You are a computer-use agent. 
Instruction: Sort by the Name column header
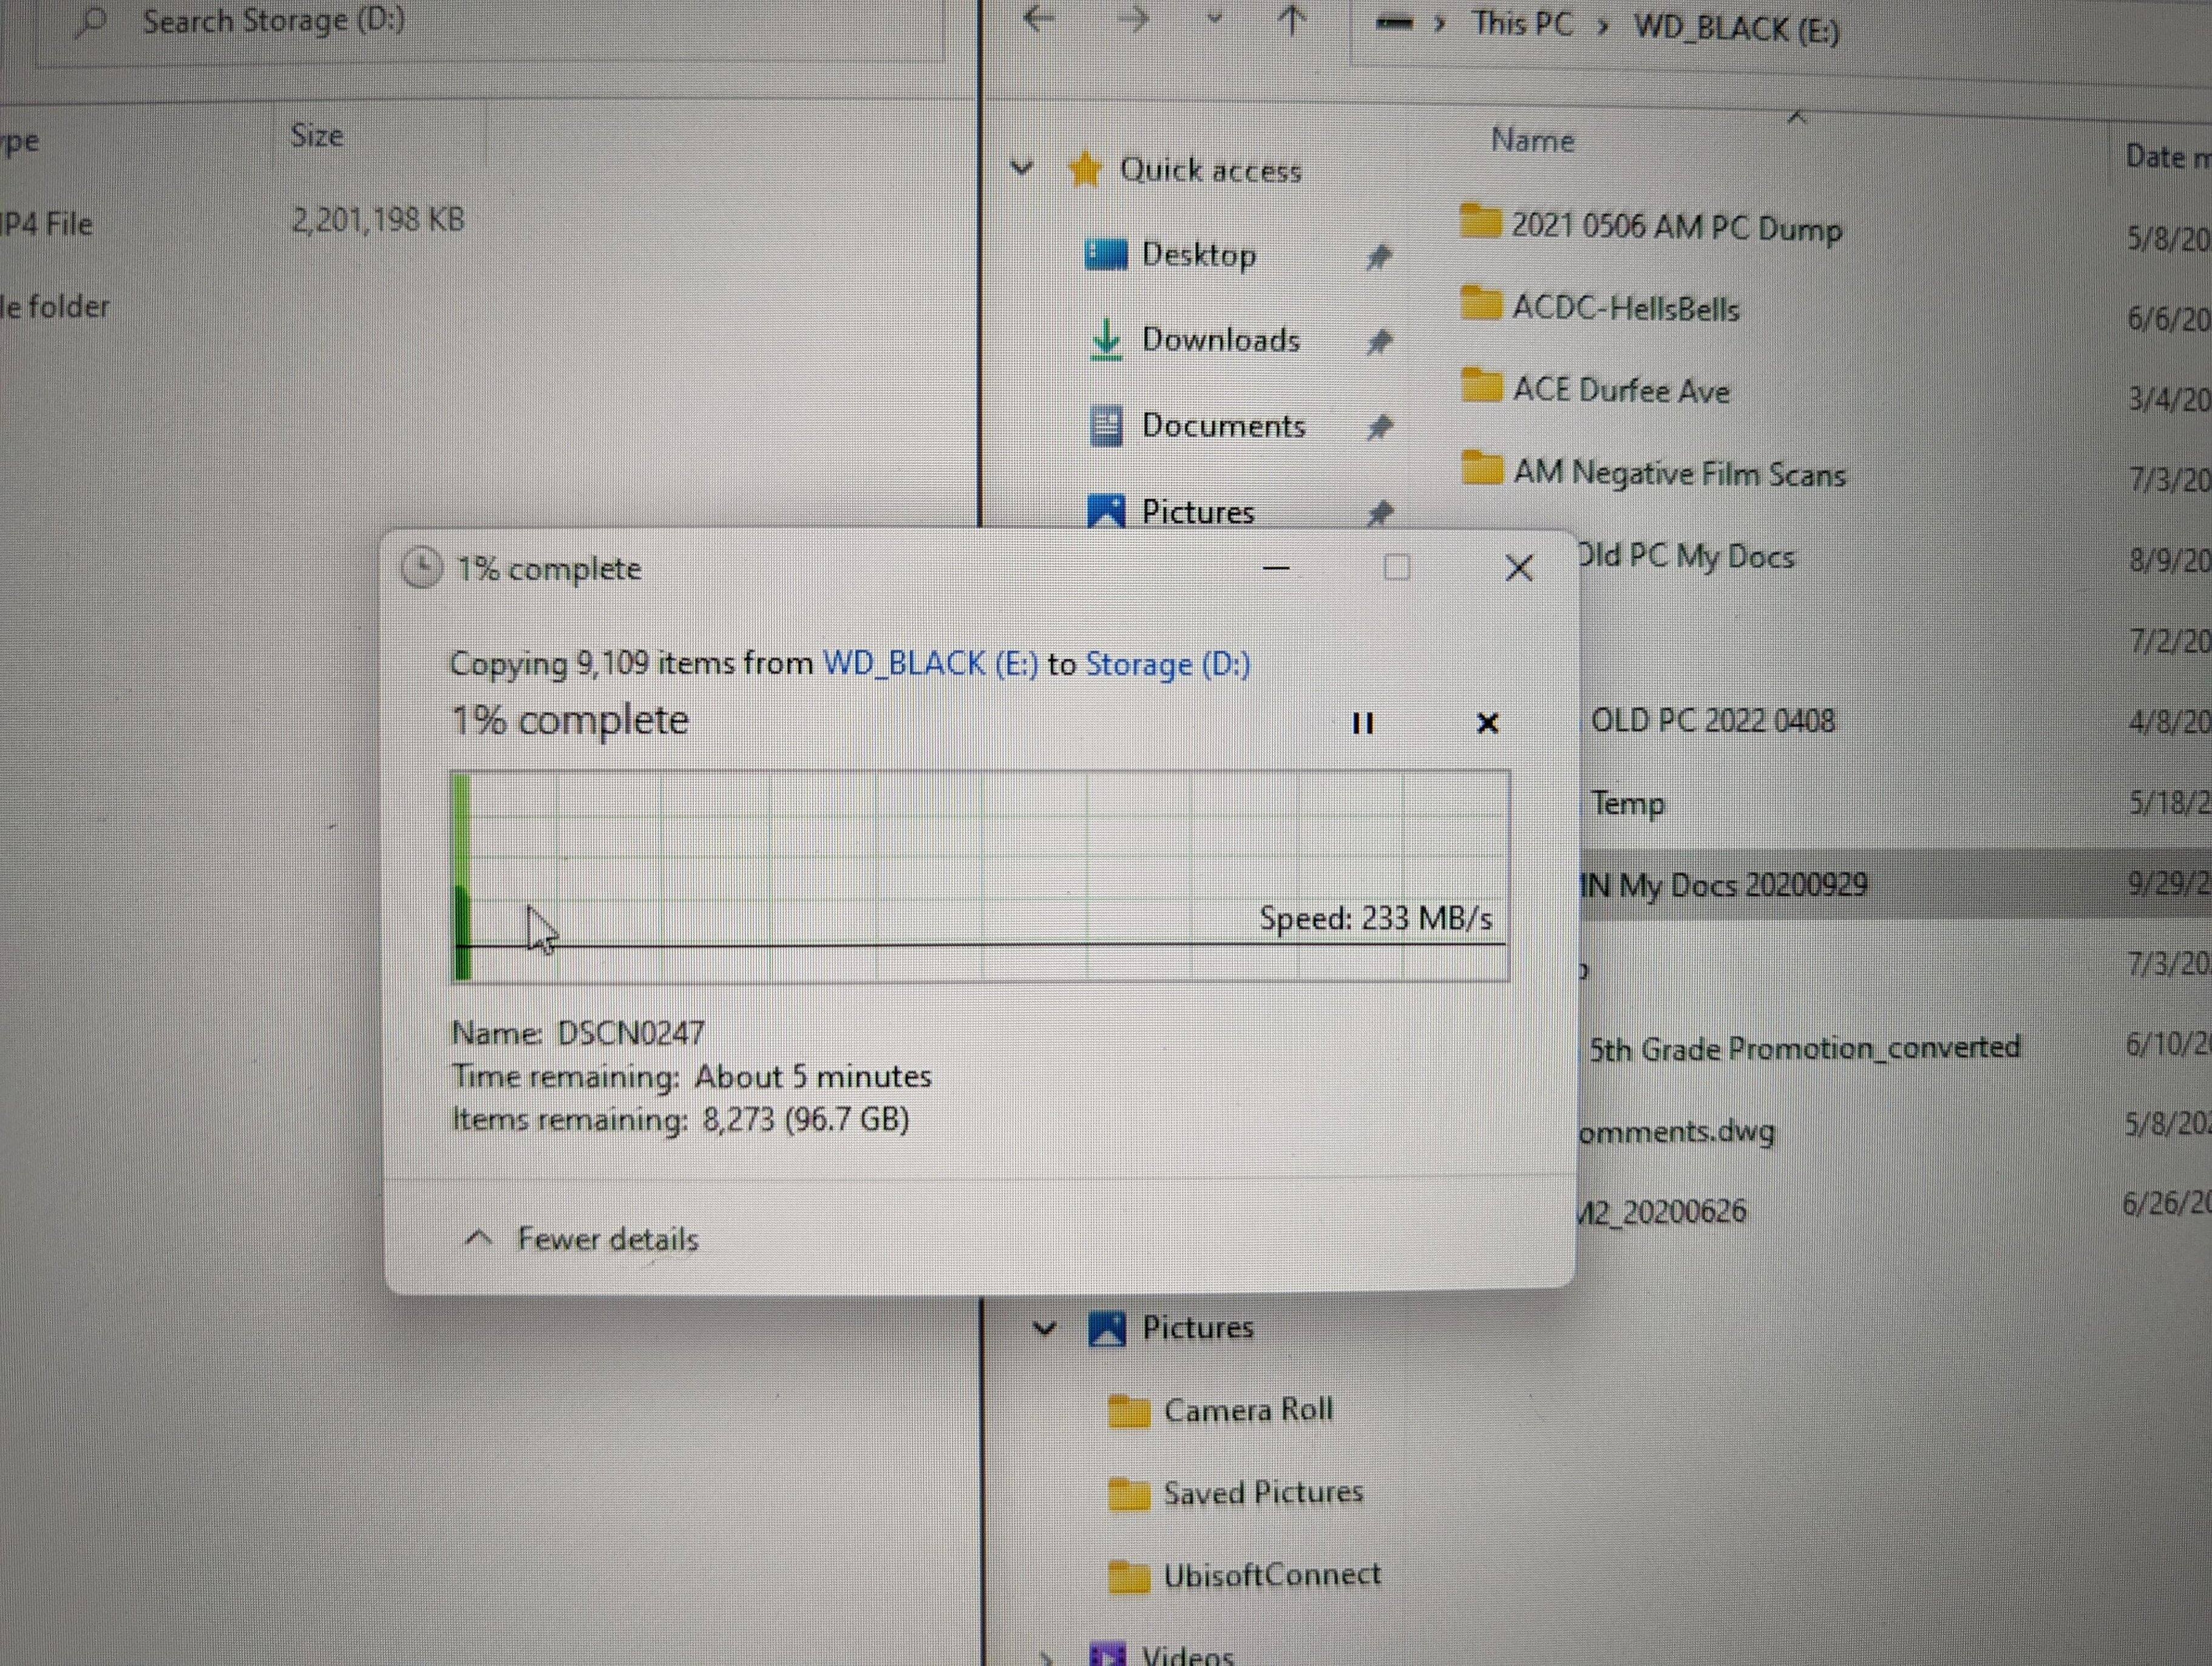tap(1532, 141)
